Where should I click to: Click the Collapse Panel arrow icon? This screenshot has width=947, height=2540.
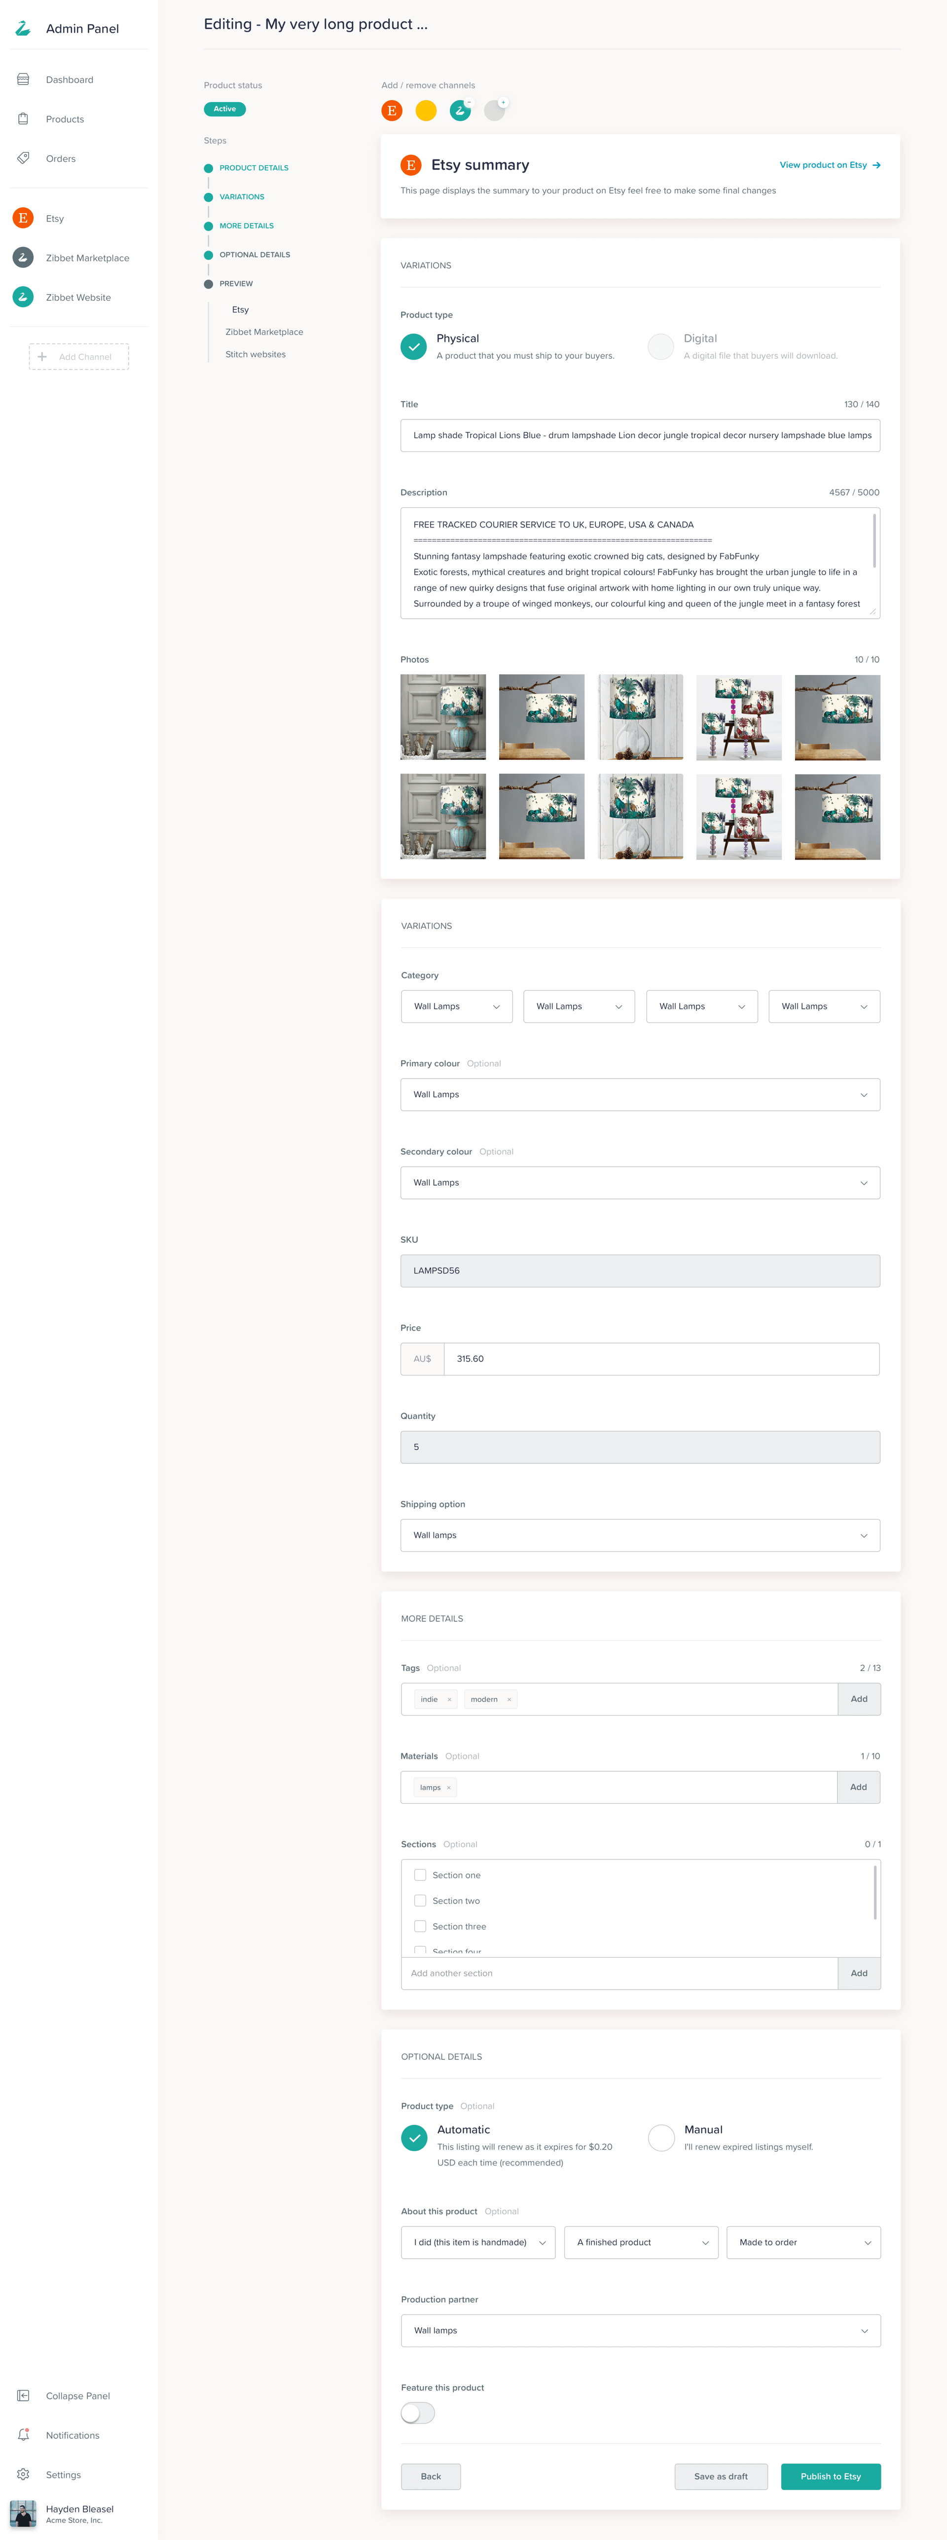[24, 2395]
